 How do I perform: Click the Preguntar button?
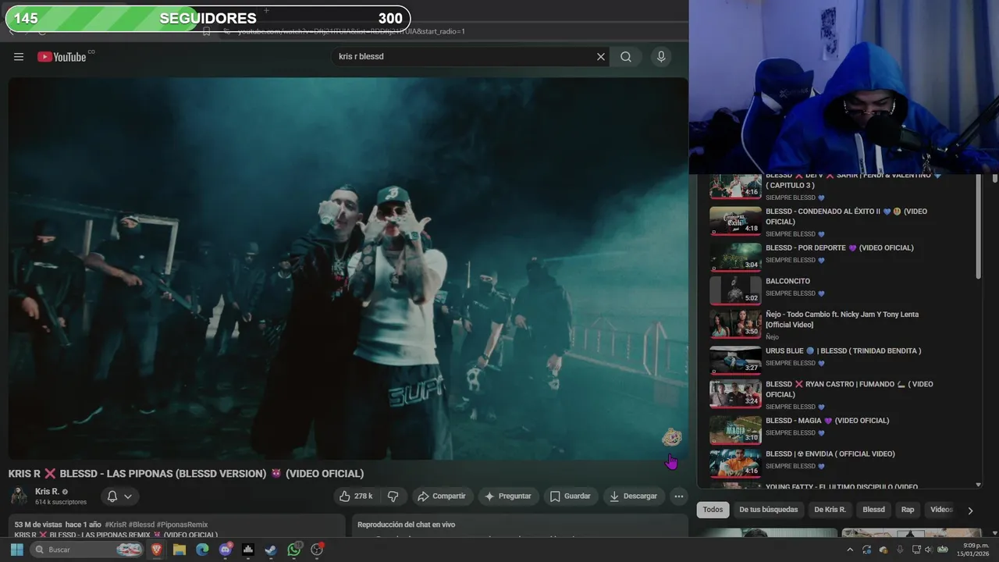click(x=507, y=496)
